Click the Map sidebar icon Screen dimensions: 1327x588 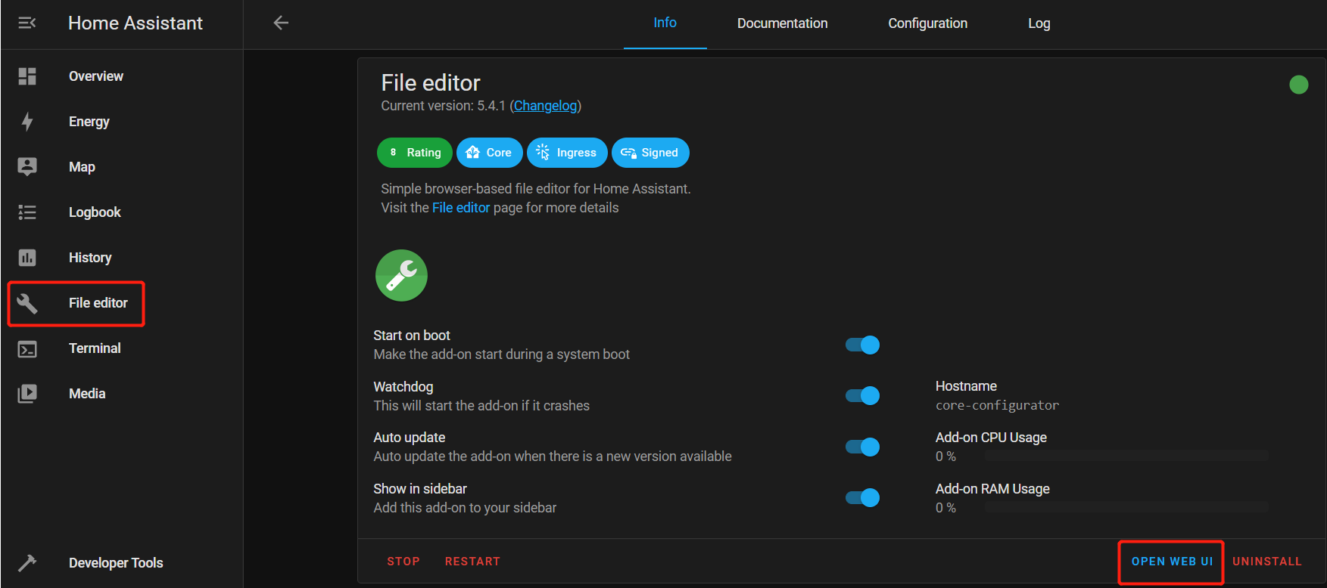point(27,167)
